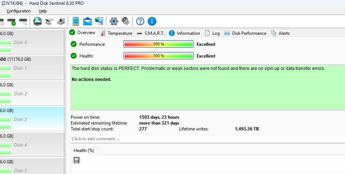Click the speaker sound icon
Viewport: 345px width, 174px height.
pos(125,21)
